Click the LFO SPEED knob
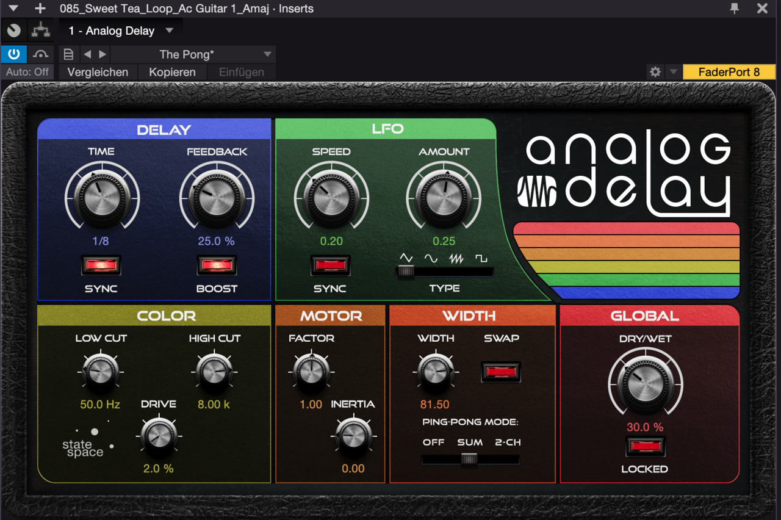Image resolution: width=781 pixels, height=520 pixels. click(x=331, y=198)
